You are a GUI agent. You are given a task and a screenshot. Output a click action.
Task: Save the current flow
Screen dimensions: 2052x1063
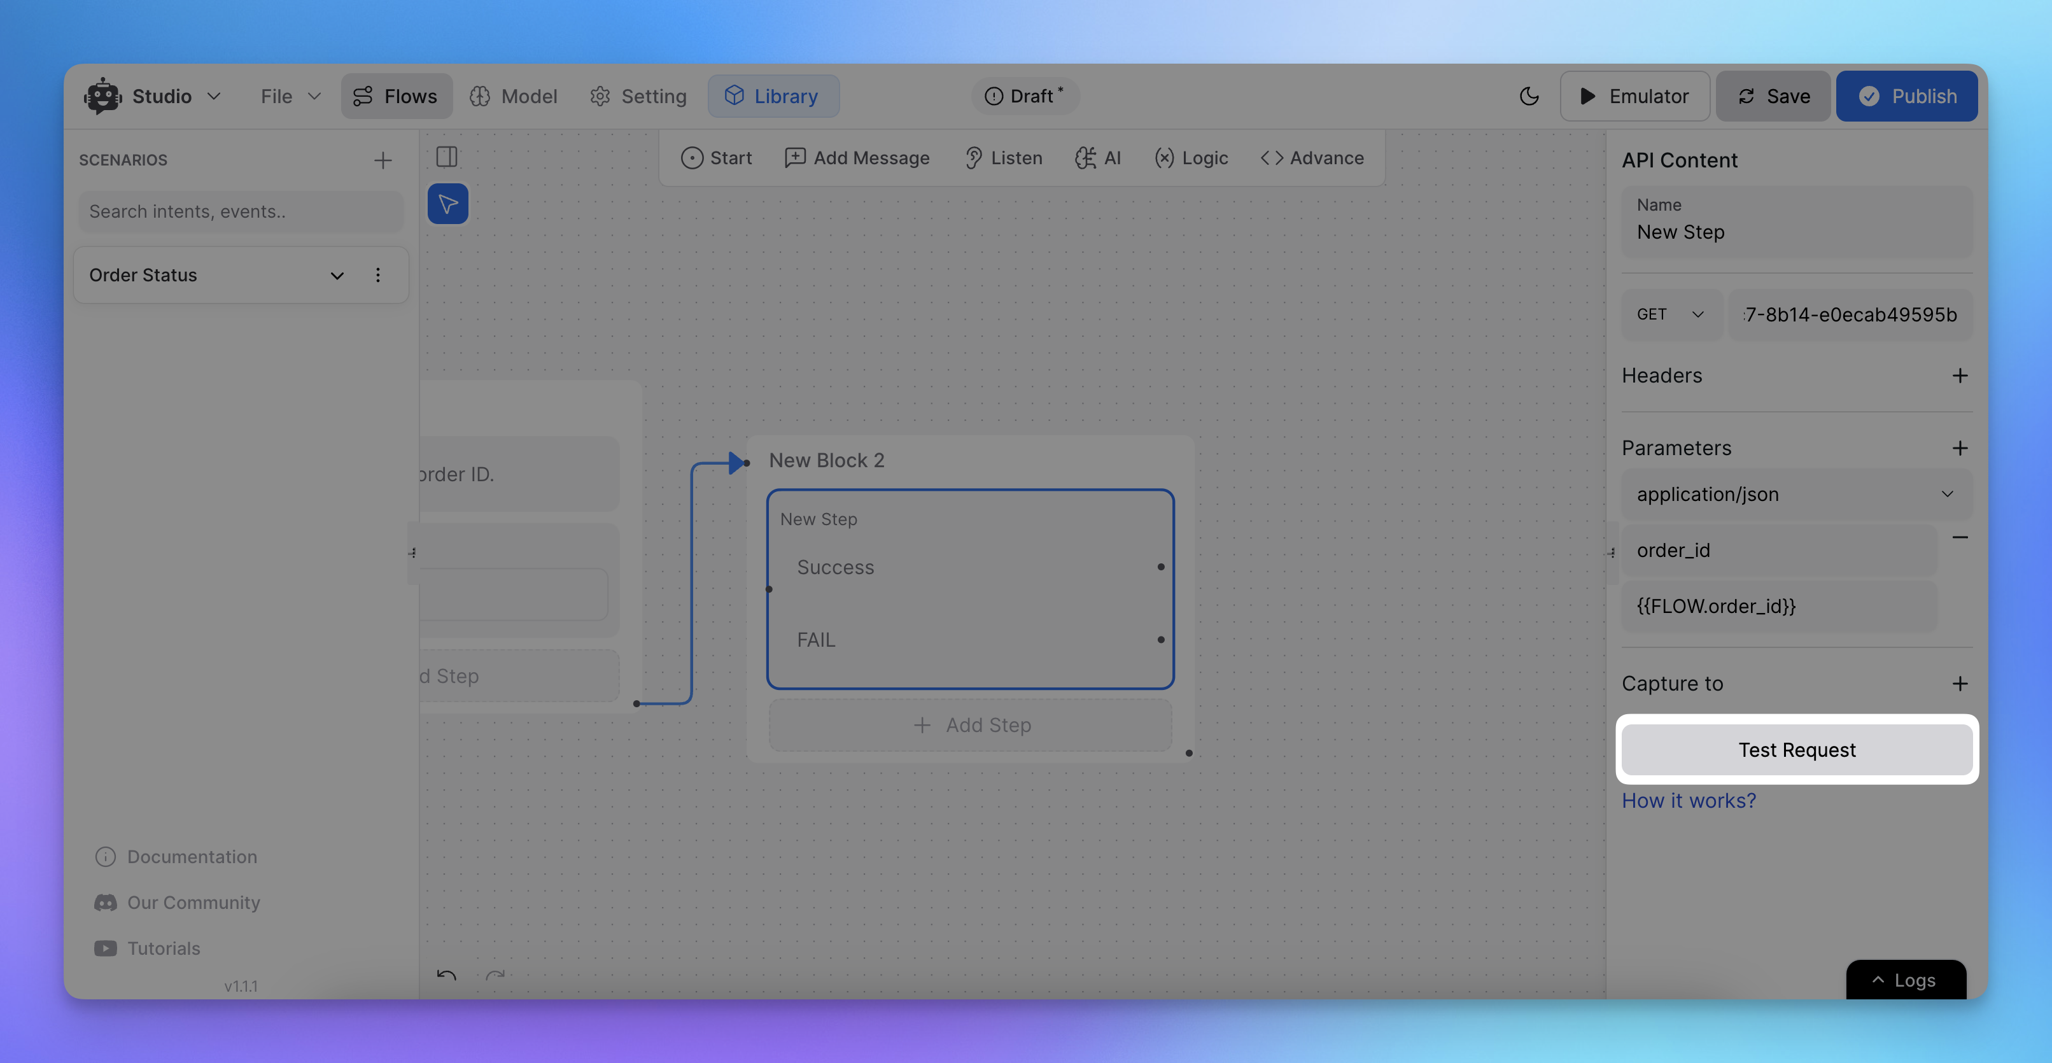point(1773,96)
